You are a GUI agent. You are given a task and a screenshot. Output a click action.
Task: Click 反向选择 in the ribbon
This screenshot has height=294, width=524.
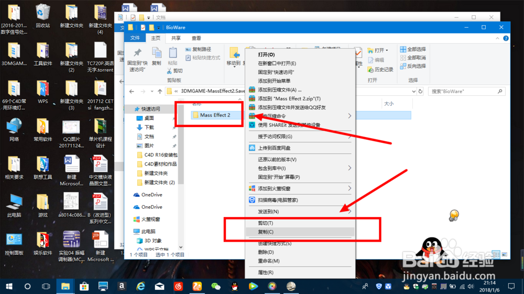[413, 66]
